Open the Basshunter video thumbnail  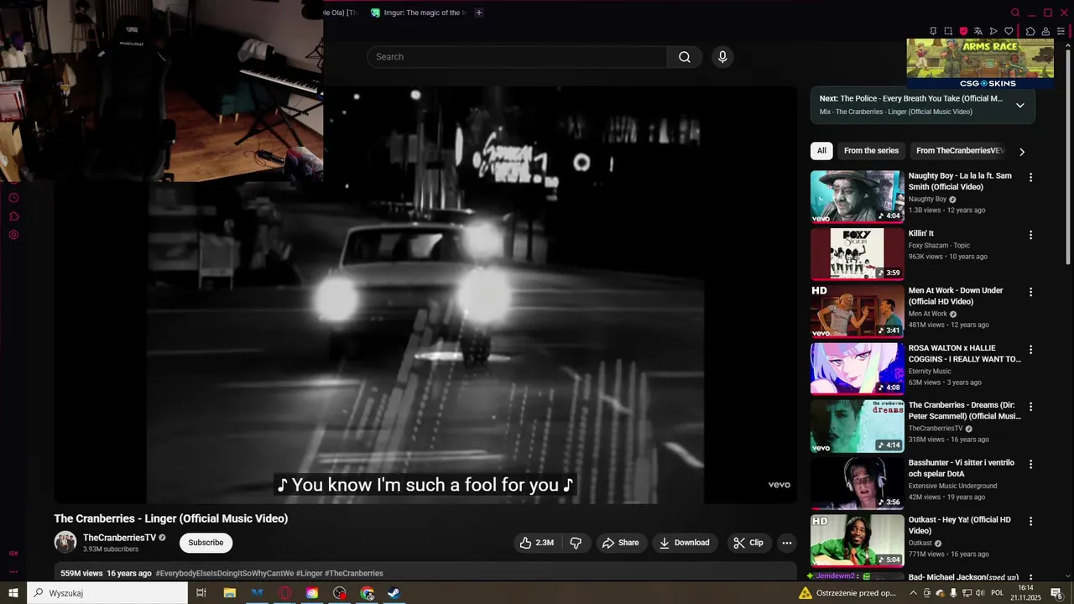(857, 483)
